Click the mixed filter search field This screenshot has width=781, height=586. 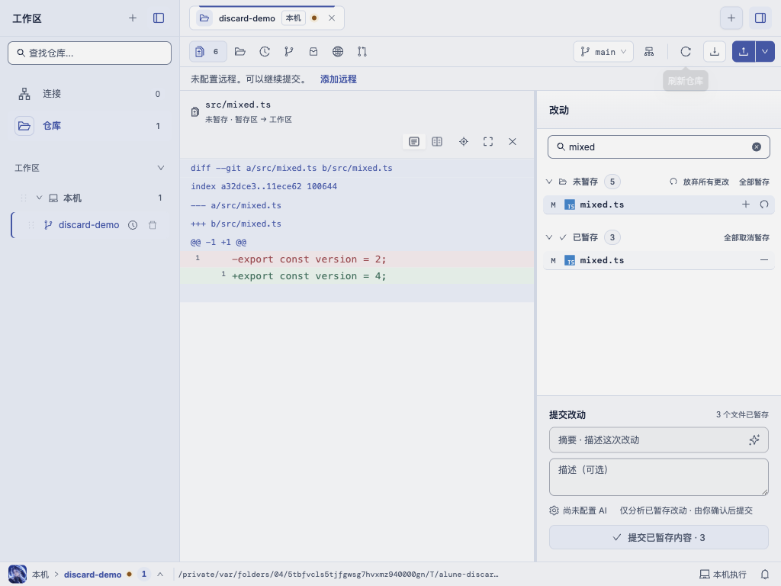point(658,147)
